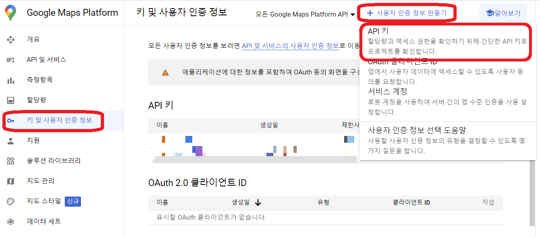Viewport: 540px width, 237px height.
Task: Click the map icon for 지도 관리
Action: click(x=11, y=181)
